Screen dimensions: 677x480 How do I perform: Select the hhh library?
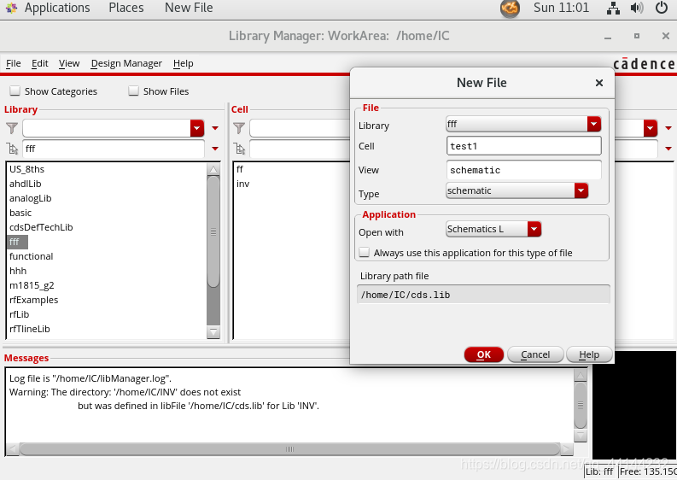(x=18, y=271)
